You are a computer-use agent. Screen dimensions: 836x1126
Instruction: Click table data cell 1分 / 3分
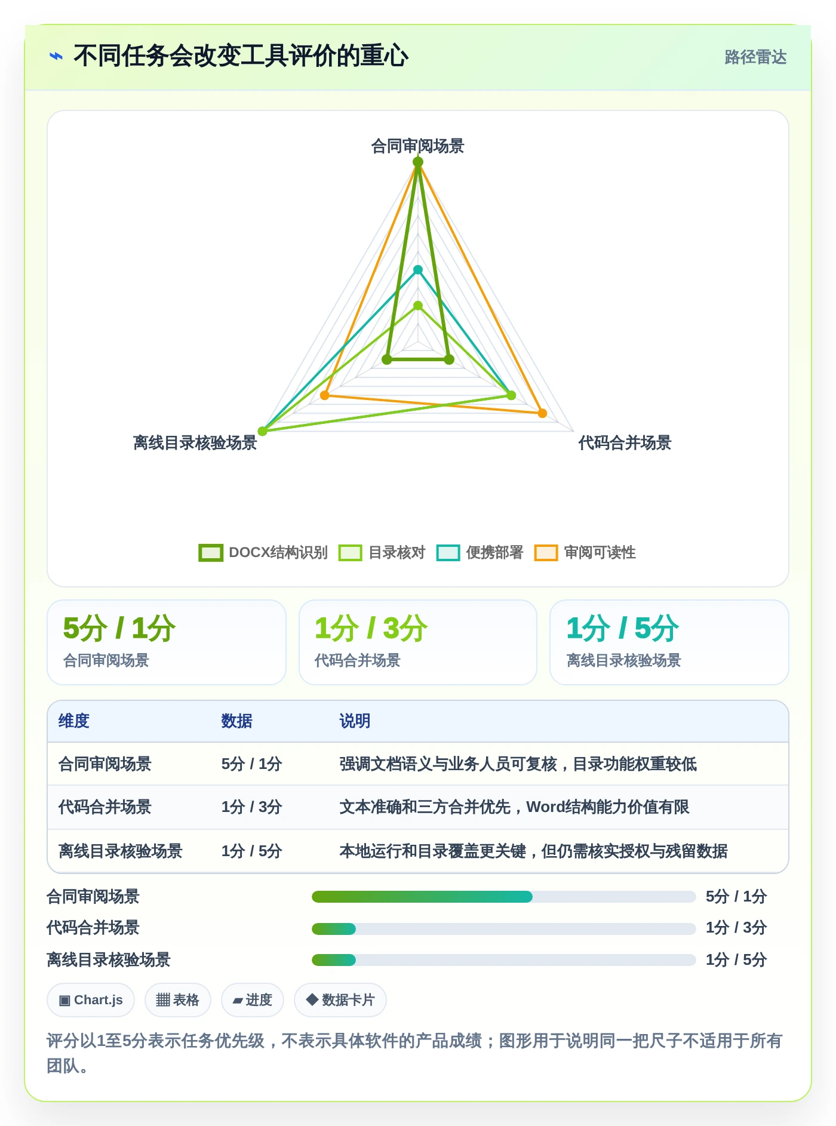coord(251,807)
